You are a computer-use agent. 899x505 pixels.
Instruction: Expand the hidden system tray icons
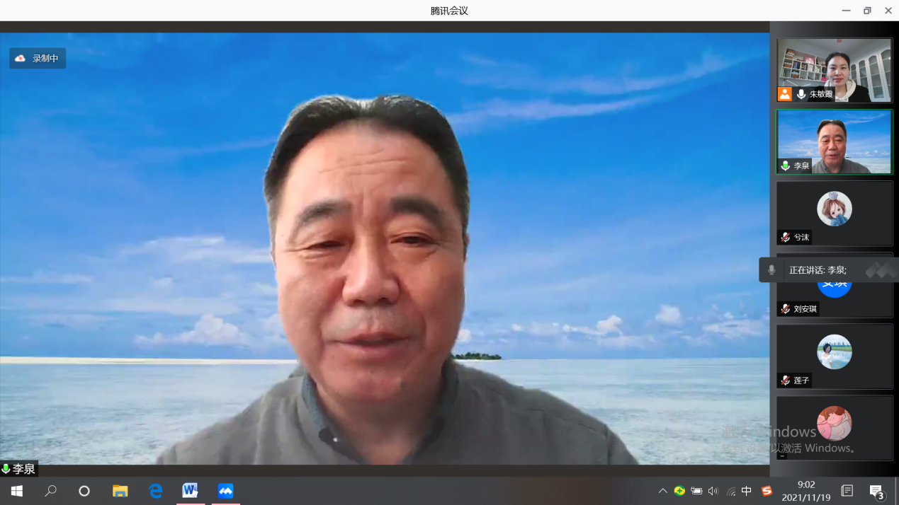(x=662, y=491)
